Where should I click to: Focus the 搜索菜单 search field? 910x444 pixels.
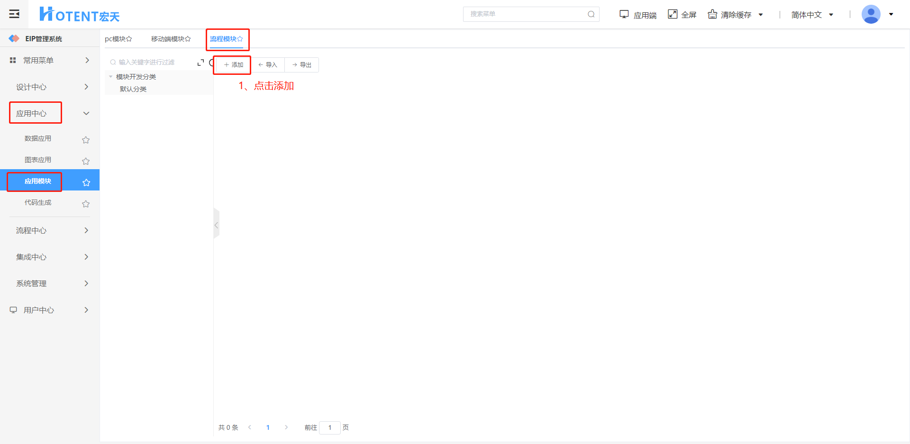tap(531, 14)
